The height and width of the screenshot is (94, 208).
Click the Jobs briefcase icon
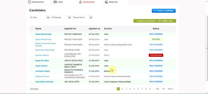(x=55, y=2)
